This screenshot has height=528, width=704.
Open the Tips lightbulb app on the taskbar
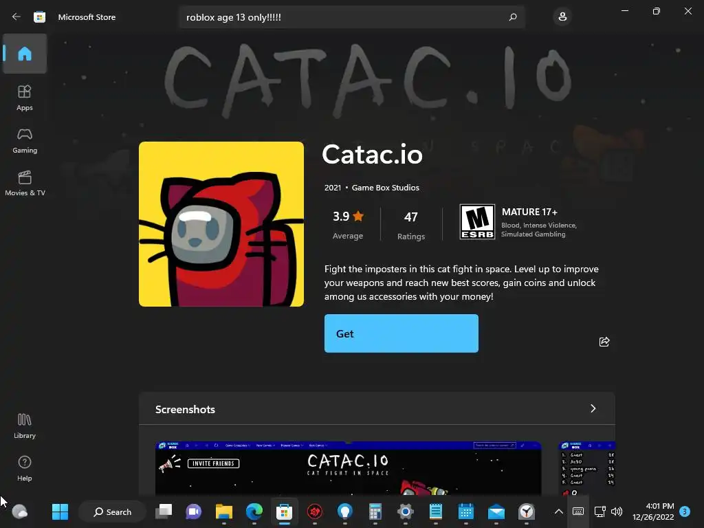[x=345, y=511]
